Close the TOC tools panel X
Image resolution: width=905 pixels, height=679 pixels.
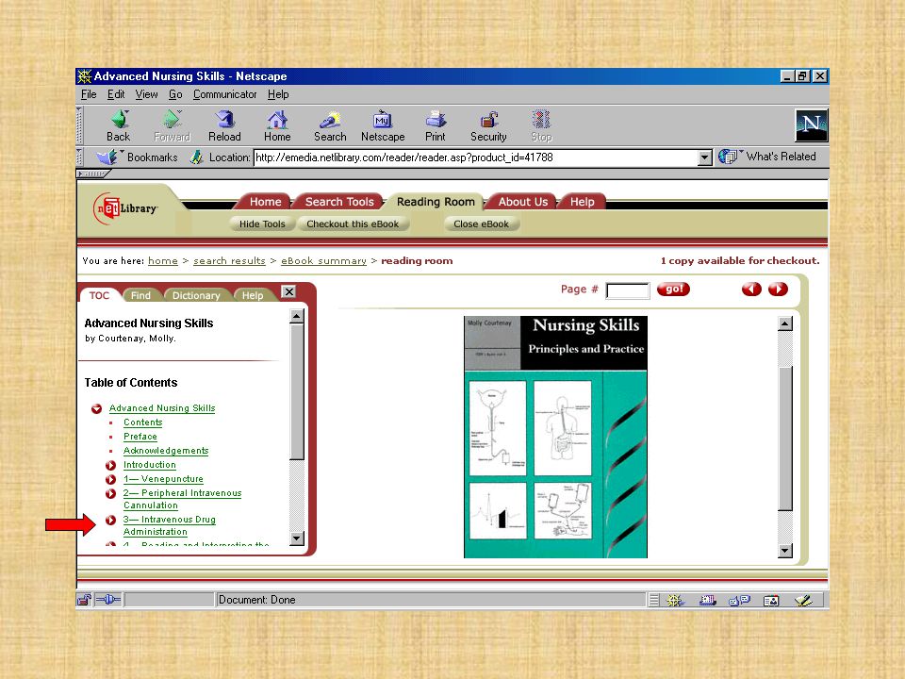(x=288, y=291)
